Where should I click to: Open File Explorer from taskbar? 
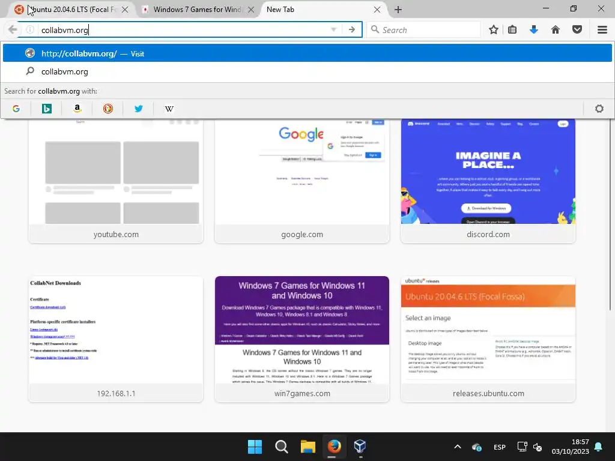[308, 447]
